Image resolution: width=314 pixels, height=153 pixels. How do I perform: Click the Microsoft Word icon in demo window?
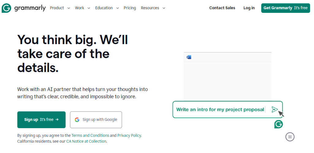tap(189, 57)
